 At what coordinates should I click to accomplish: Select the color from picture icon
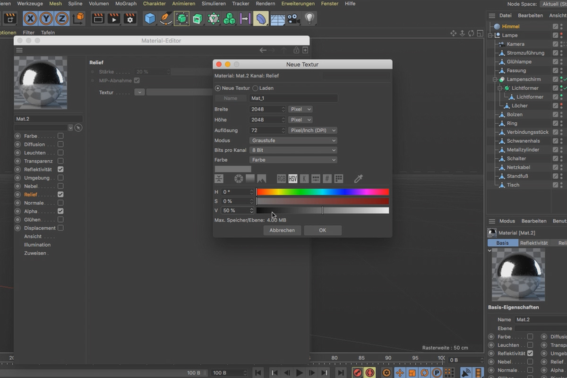[261, 179]
